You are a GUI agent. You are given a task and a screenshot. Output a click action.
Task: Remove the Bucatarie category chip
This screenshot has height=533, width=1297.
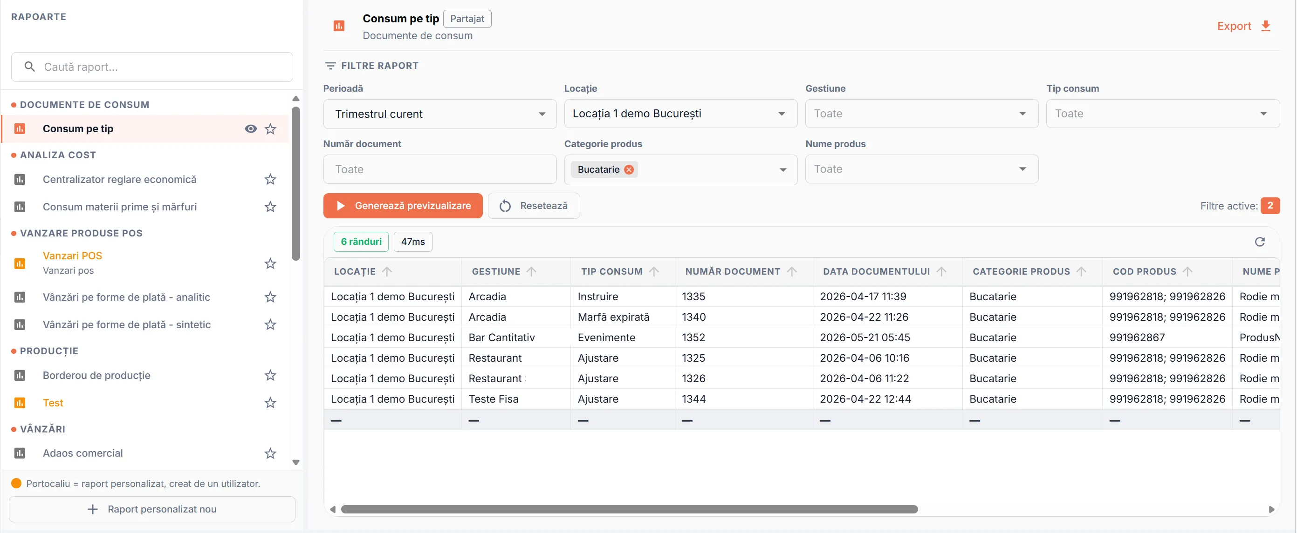click(x=629, y=169)
